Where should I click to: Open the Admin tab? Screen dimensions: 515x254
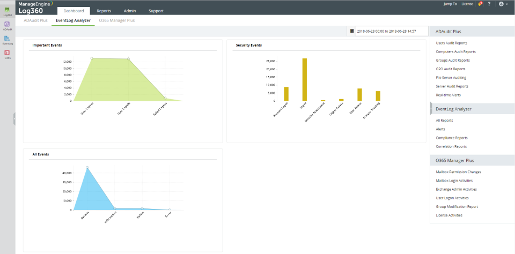[130, 11]
